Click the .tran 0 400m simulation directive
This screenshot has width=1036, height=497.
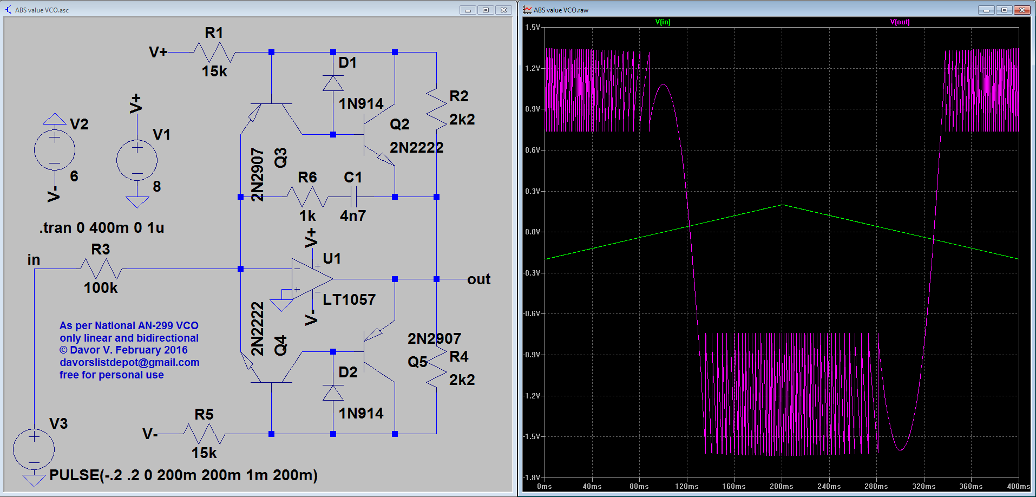pos(102,228)
